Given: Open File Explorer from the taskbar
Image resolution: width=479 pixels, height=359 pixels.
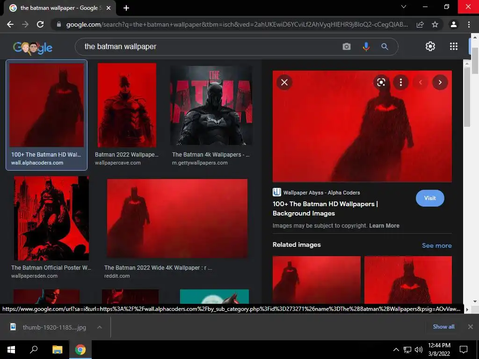Looking at the screenshot, I should point(57,350).
